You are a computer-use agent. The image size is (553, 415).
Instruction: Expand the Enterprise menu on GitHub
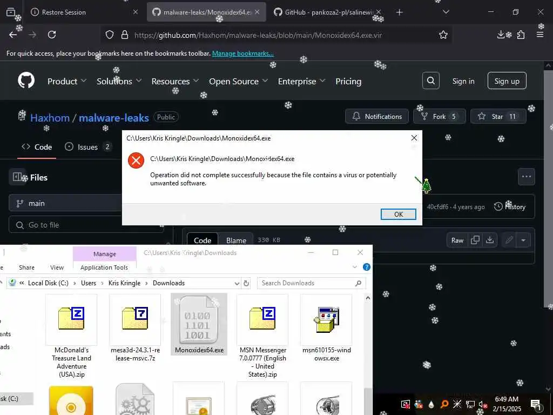point(301,81)
